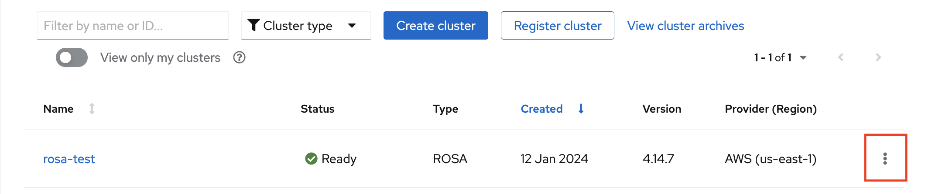Click the Filter by name or ID field
This screenshot has width=925, height=194.
click(x=133, y=26)
